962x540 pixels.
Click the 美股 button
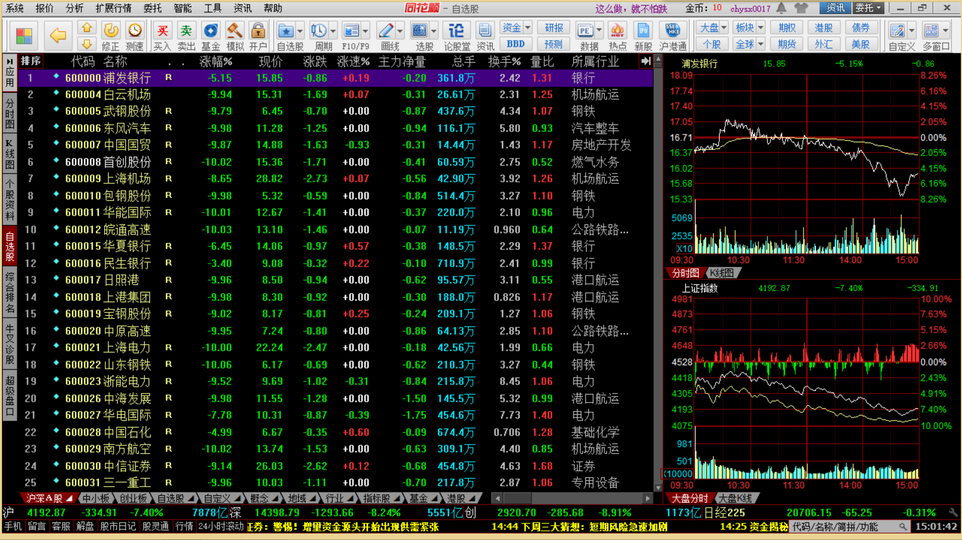click(860, 44)
